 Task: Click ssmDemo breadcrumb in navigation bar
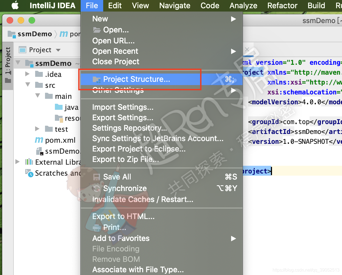pos(35,34)
